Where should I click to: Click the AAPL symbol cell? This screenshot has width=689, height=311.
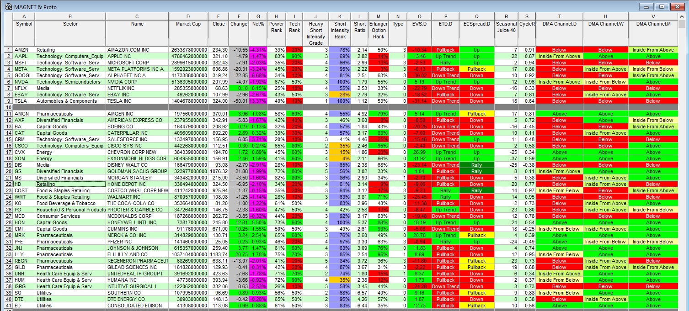tap(24, 56)
